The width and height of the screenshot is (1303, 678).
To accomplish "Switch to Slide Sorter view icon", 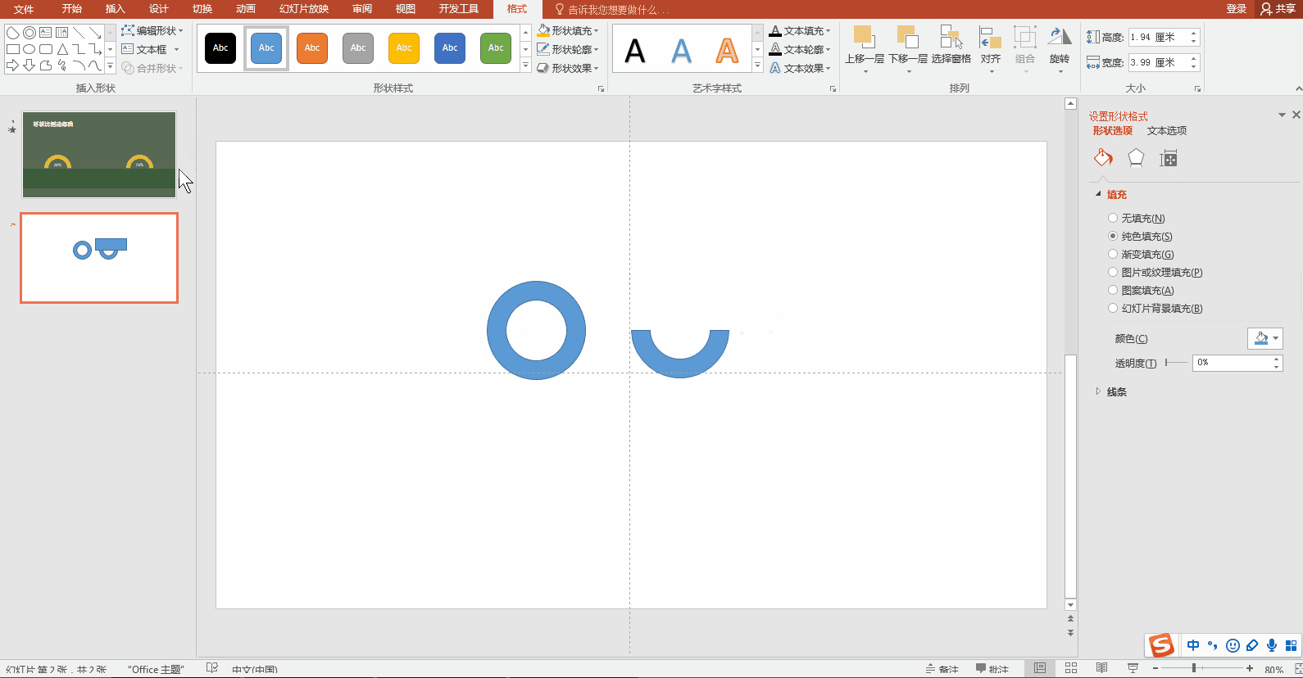I will pyautogui.click(x=1071, y=668).
